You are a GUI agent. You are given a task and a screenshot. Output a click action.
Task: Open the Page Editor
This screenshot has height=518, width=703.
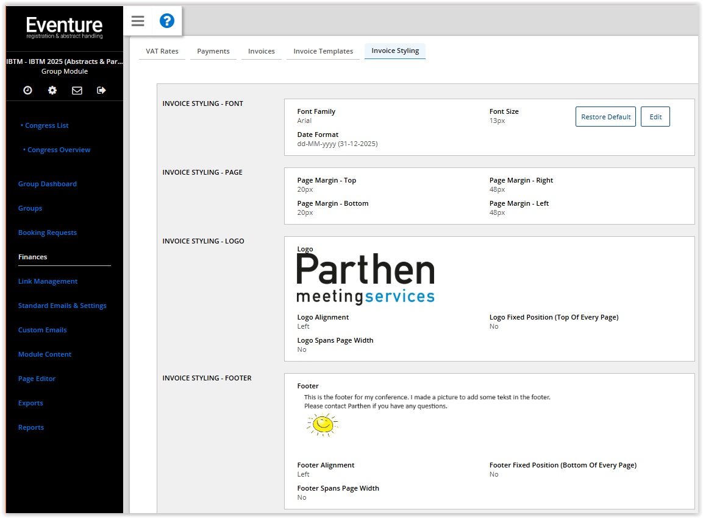tap(37, 379)
